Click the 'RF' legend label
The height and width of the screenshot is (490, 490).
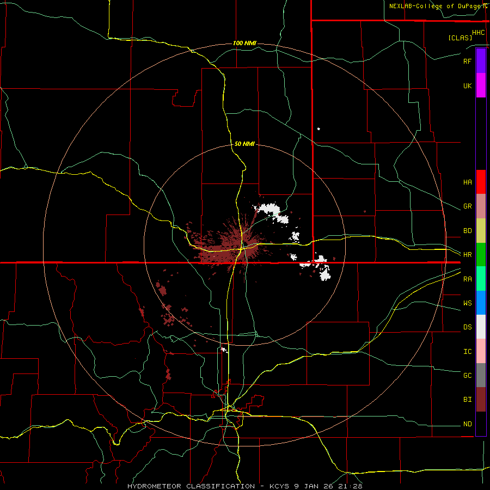[x=467, y=61]
